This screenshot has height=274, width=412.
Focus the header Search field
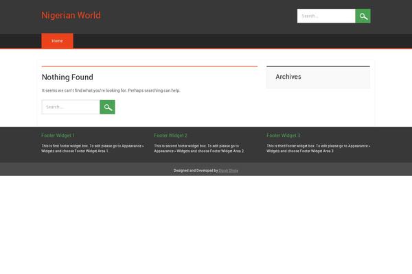326,16
